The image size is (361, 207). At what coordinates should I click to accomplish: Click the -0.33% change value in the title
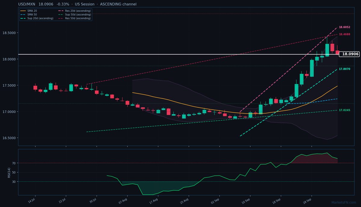pyautogui.click(x=63, y=4)
